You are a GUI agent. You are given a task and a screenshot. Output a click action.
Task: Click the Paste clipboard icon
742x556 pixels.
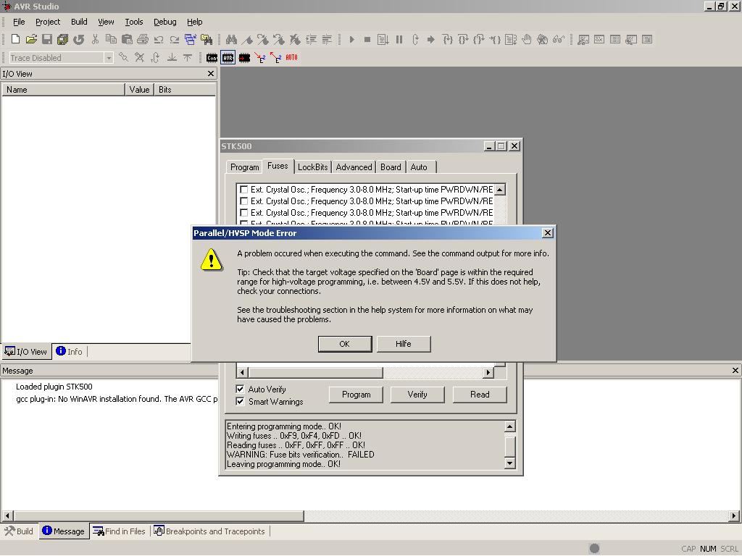tap(127, 39)
